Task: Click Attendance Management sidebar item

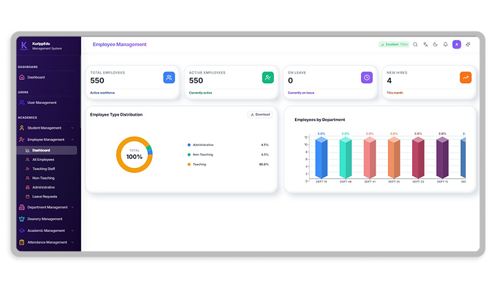Action: pos(47,242)
